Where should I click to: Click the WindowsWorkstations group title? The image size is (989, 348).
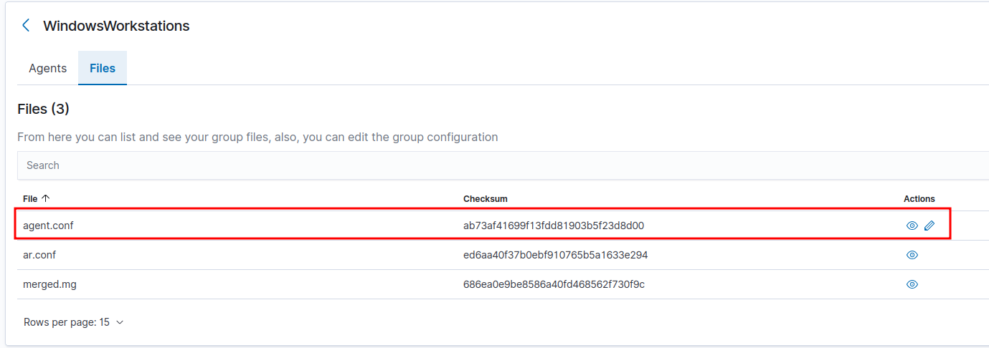pos(116,26)
